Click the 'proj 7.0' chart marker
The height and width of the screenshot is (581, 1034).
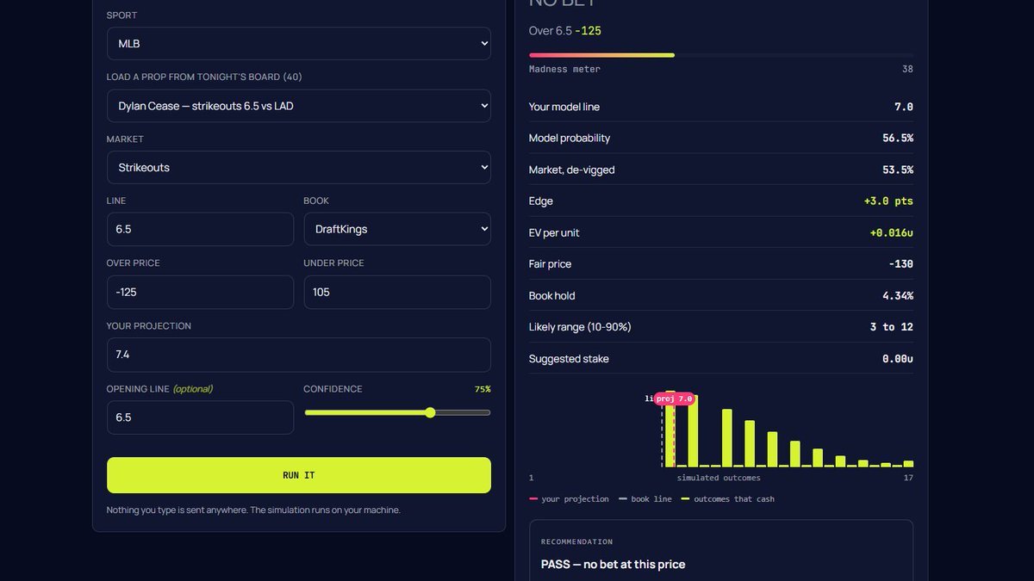click(674, 399)
